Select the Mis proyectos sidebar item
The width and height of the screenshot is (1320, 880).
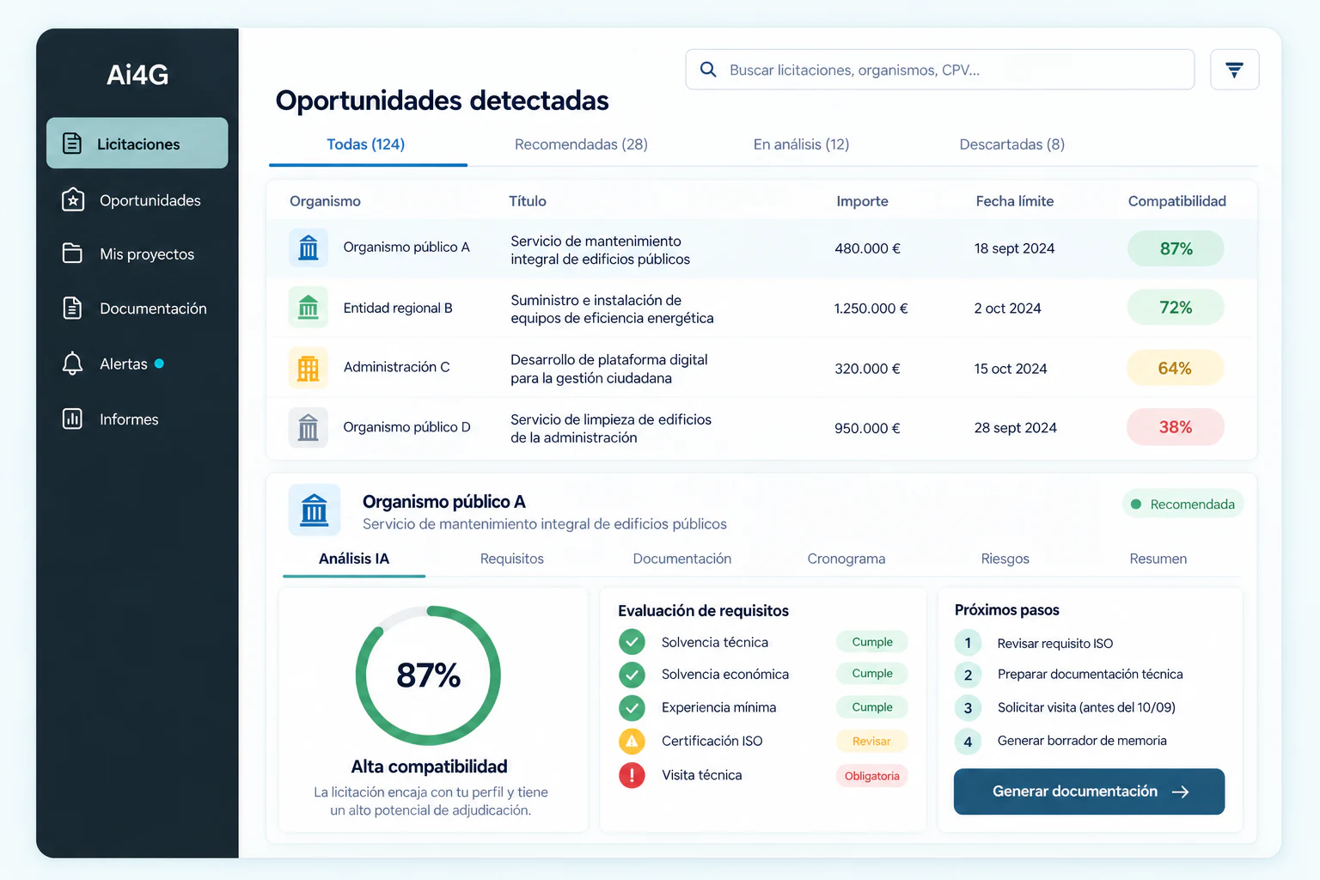137,254
